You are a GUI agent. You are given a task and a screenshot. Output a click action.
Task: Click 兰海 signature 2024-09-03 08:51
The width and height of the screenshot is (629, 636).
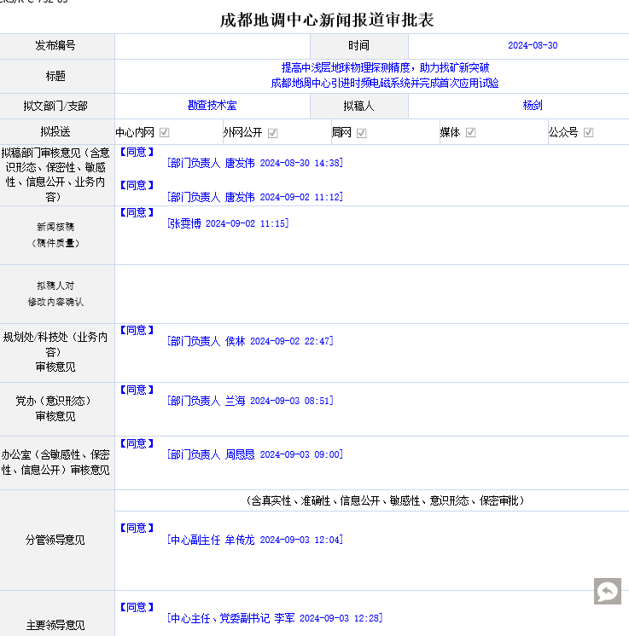(250, 401)
